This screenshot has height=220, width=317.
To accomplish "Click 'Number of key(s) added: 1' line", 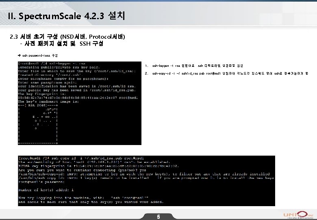I will point(46,190).
